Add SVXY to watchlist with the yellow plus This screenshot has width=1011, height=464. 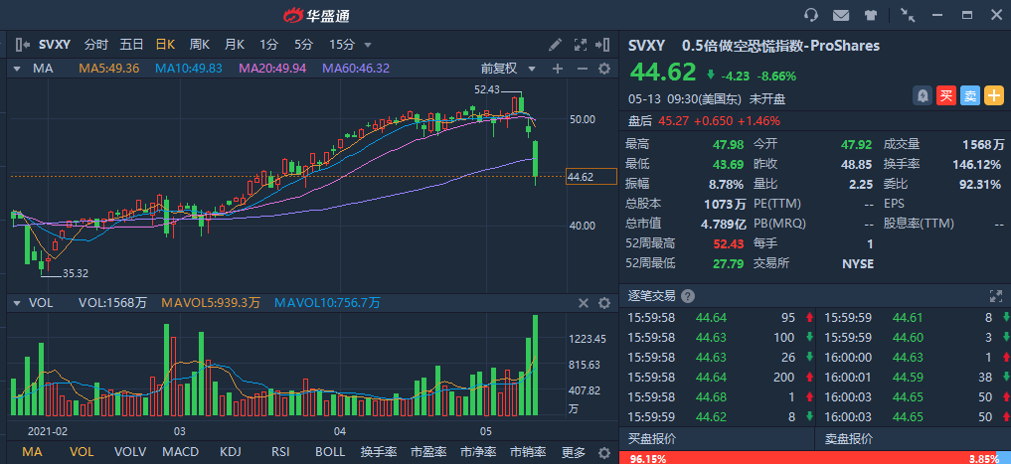pos(993,96)
